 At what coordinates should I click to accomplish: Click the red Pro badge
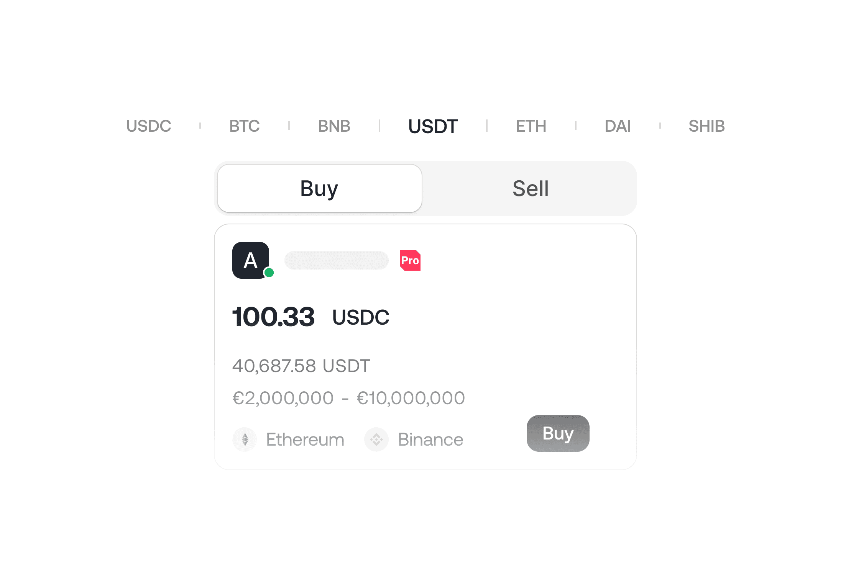(410, 260)
